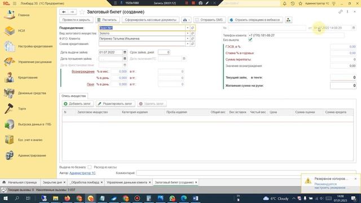Viewport: 361px width, 203px height.
Task: Open Выгрузка данных в ГКБ section
Action: click(34, 124)
